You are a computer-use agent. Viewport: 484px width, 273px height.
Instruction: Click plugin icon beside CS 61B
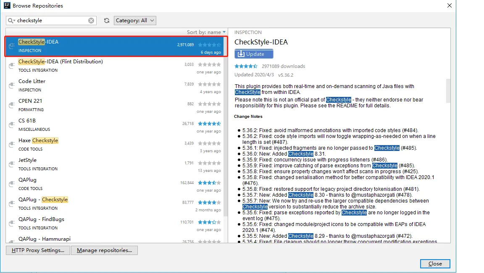12,125
